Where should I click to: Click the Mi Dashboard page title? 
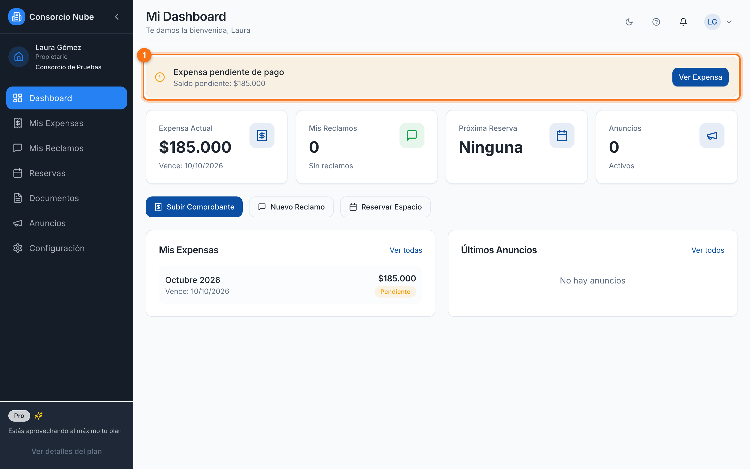point(186,16)
